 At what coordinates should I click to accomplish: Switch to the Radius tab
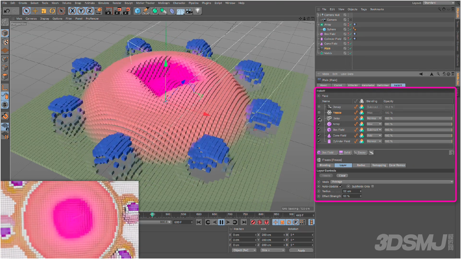pos(361,165)
